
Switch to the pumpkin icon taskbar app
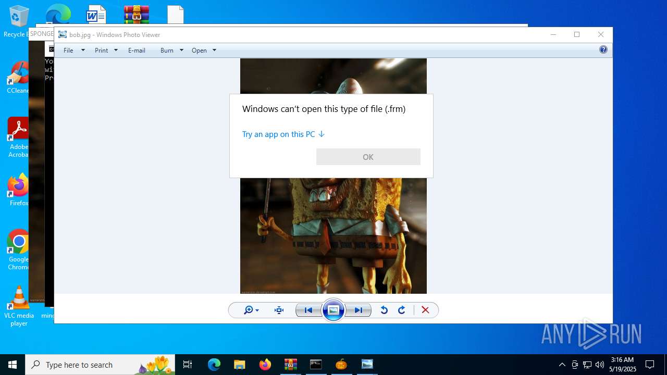coord(341,365)
